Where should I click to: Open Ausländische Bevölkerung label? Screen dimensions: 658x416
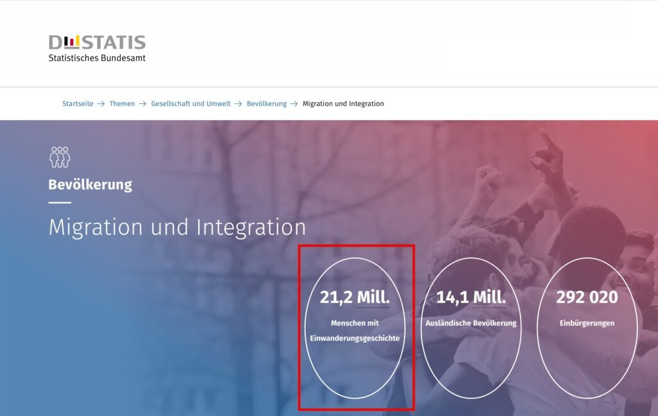pos(471,323)
